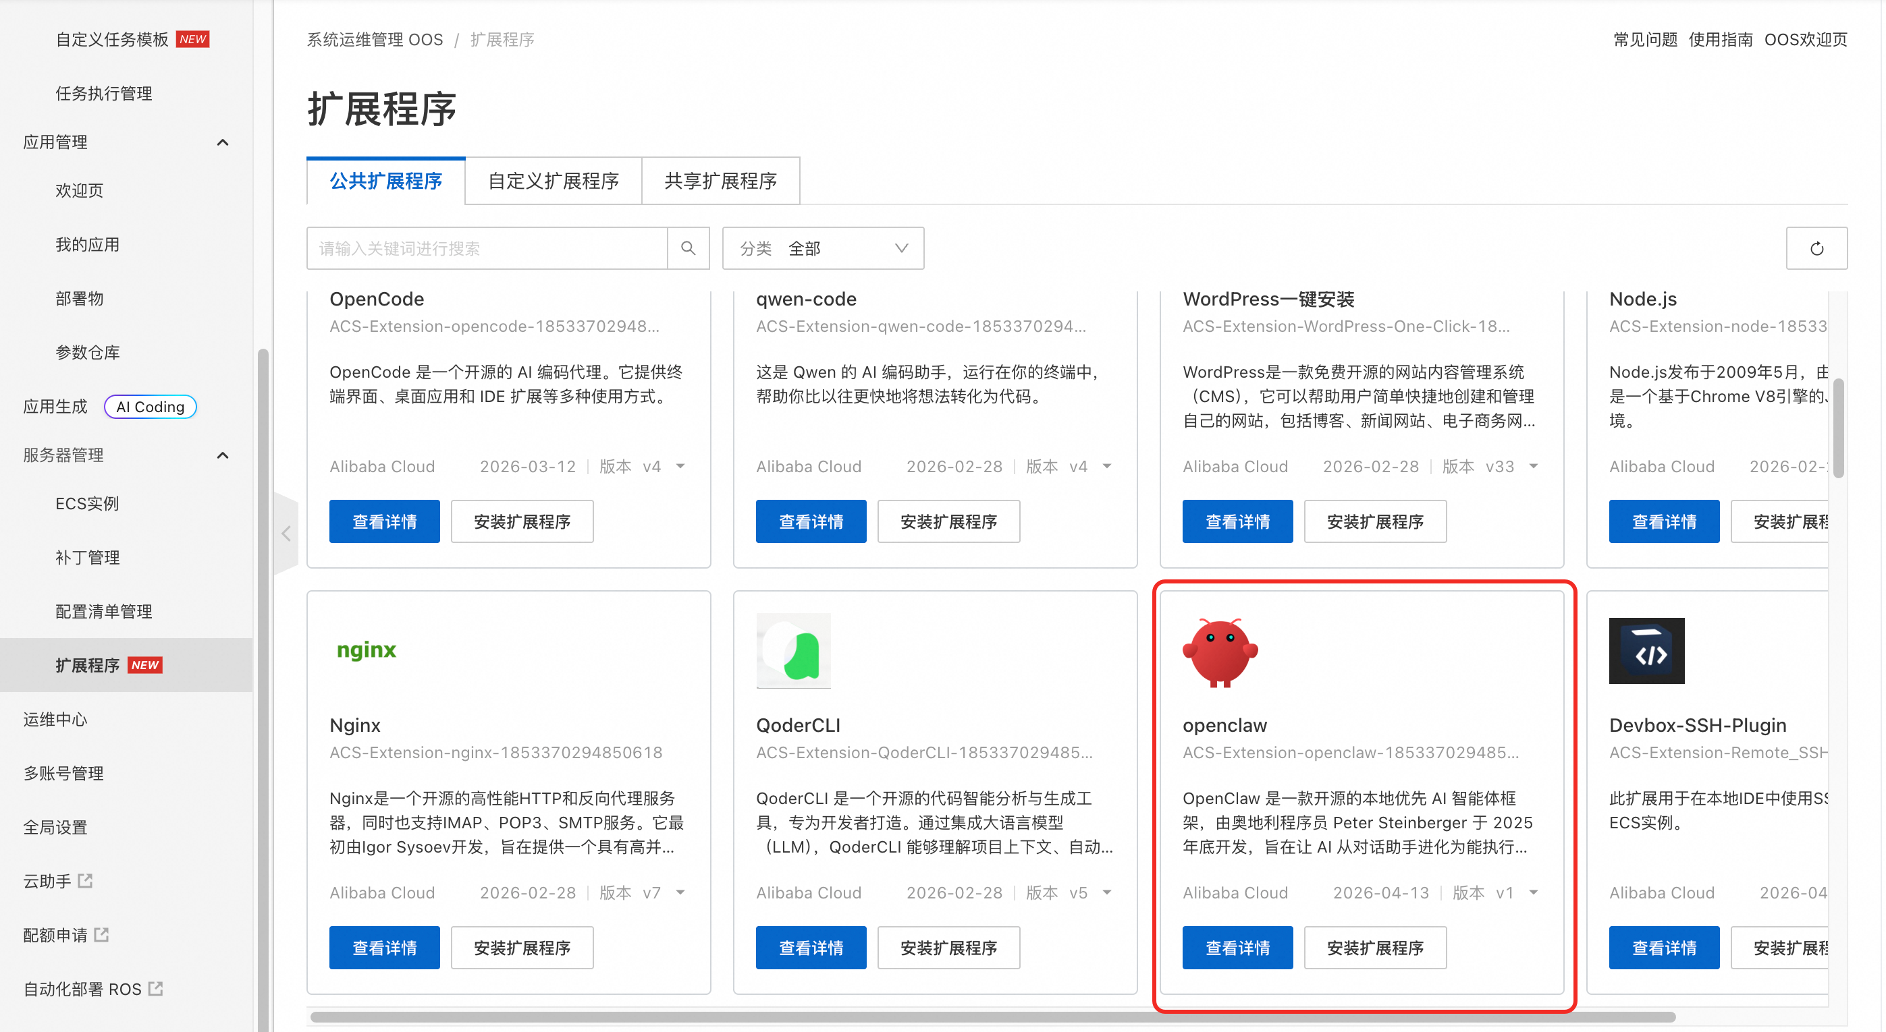Click 安装扩展程序 on the Nginx card

(521, 947)
